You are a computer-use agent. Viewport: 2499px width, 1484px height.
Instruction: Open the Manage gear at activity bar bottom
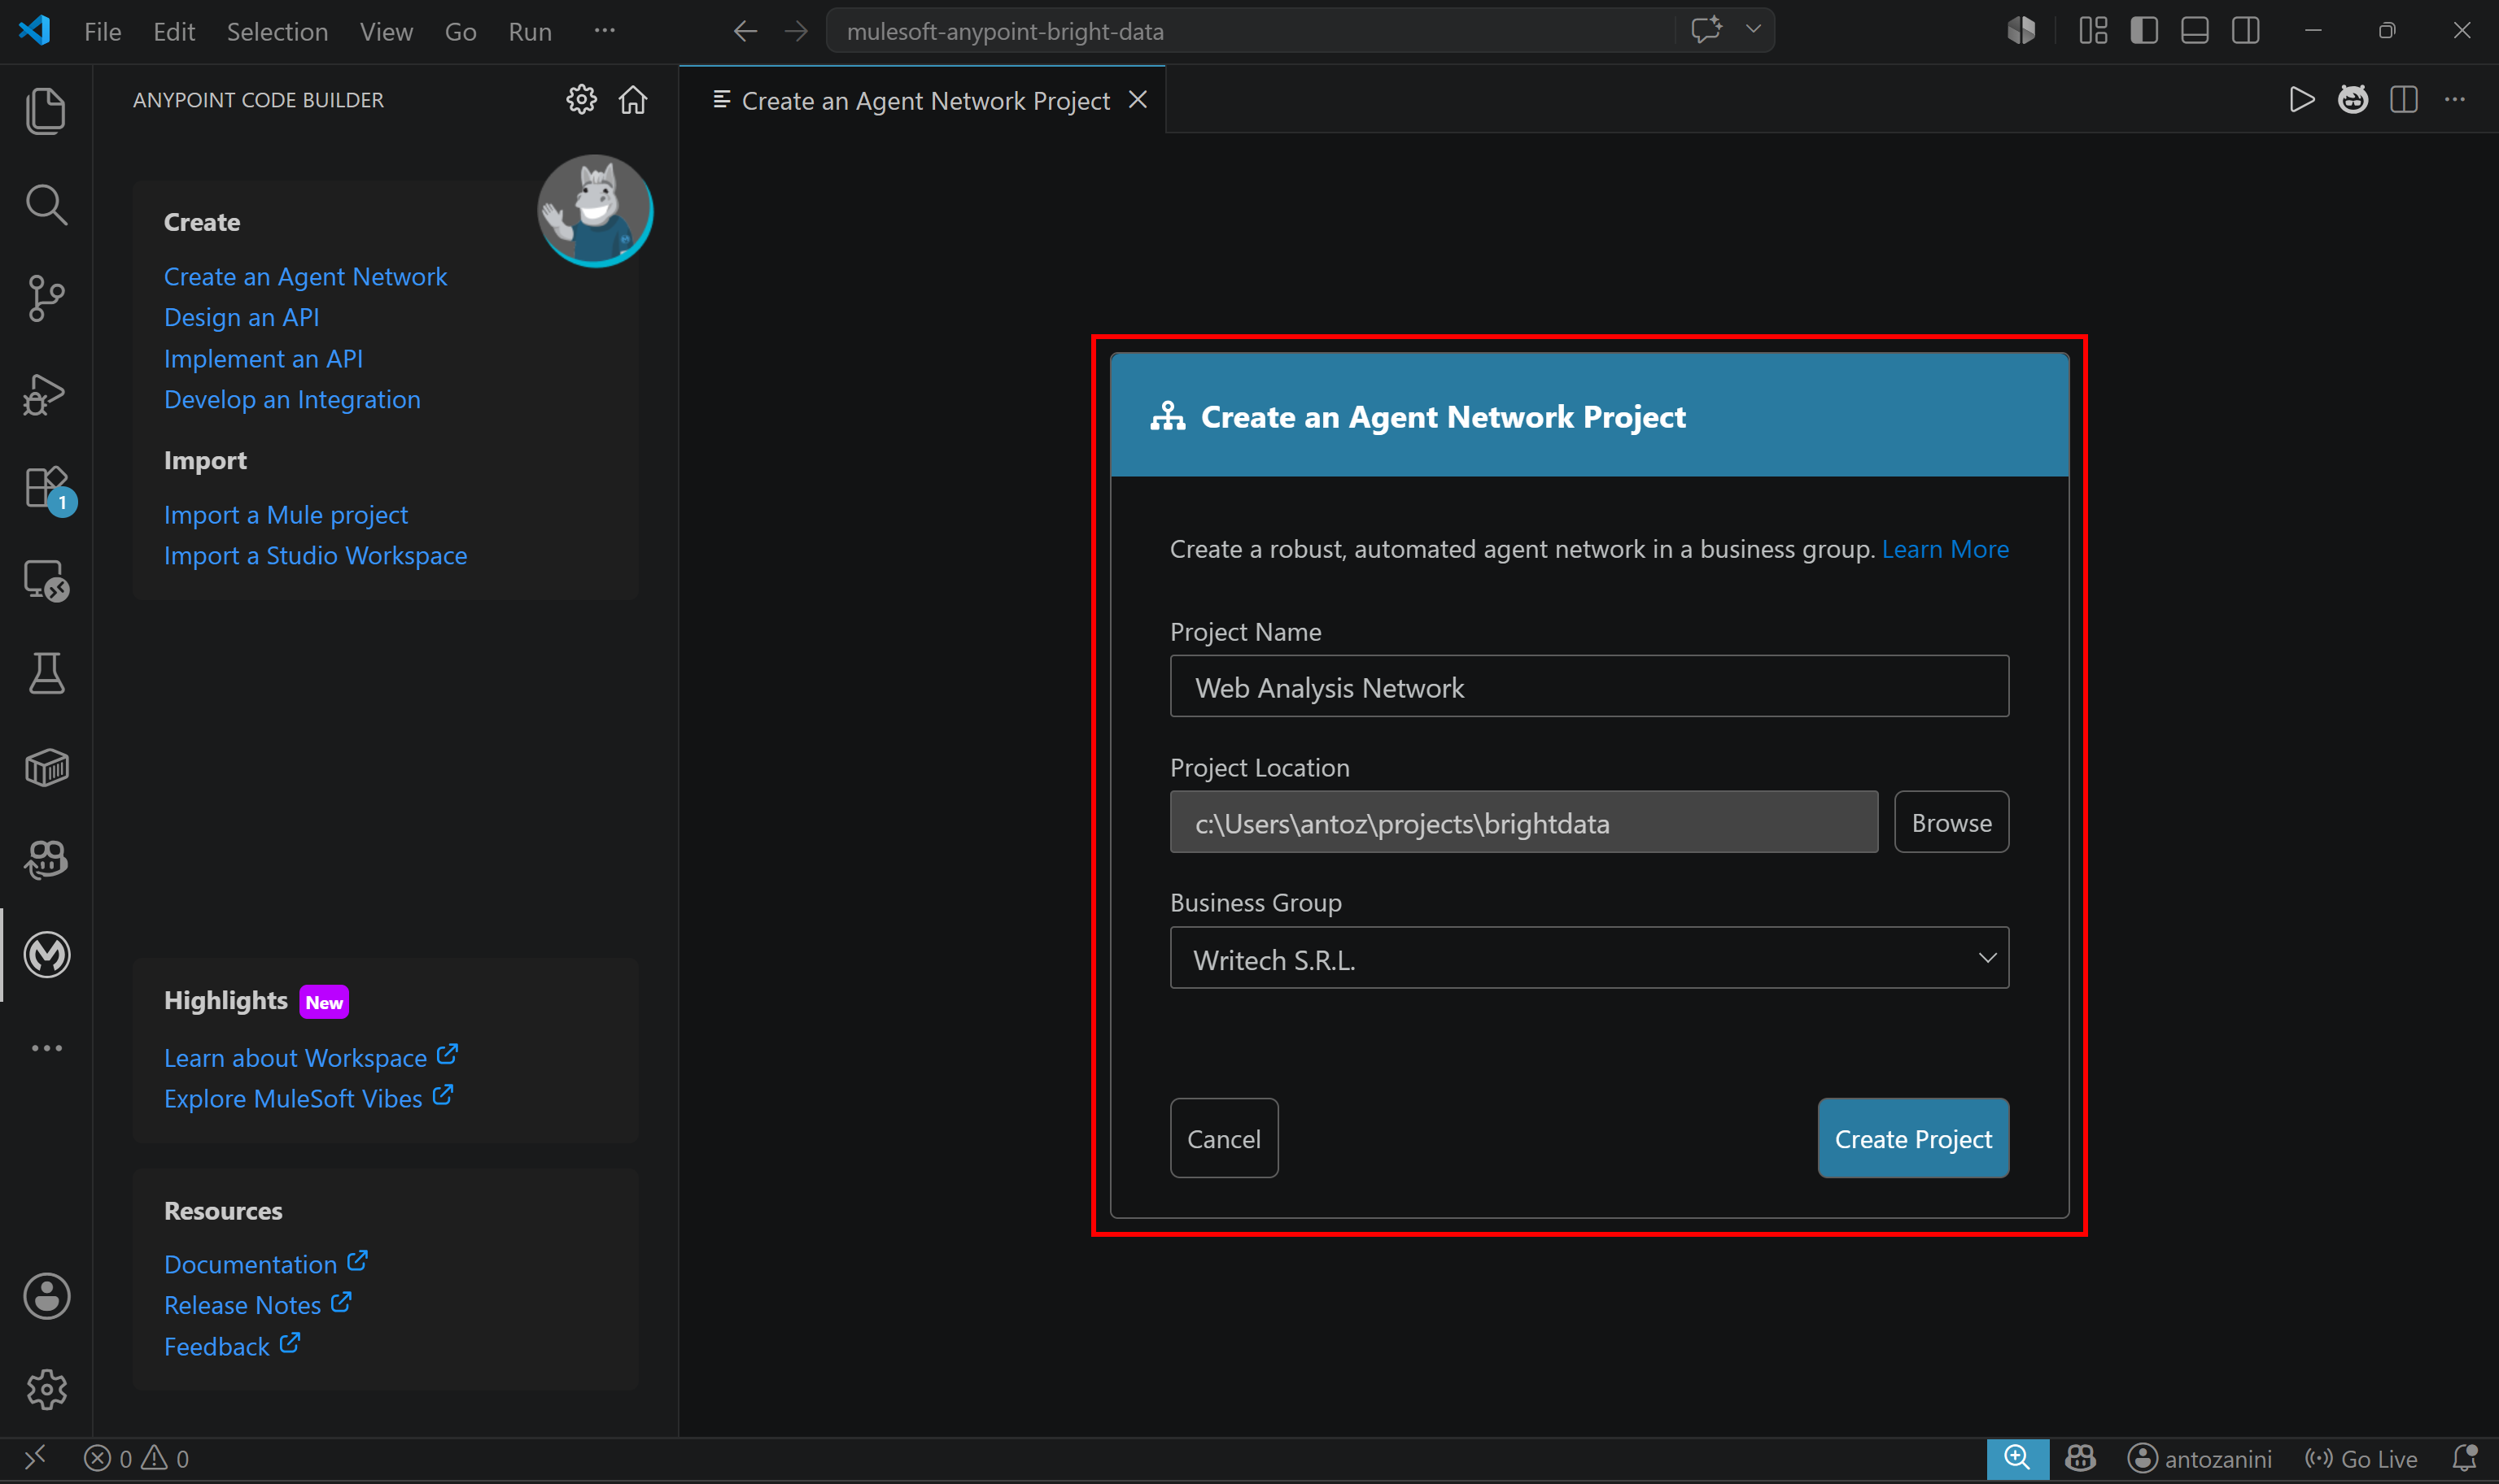[x=46, y=1389]
